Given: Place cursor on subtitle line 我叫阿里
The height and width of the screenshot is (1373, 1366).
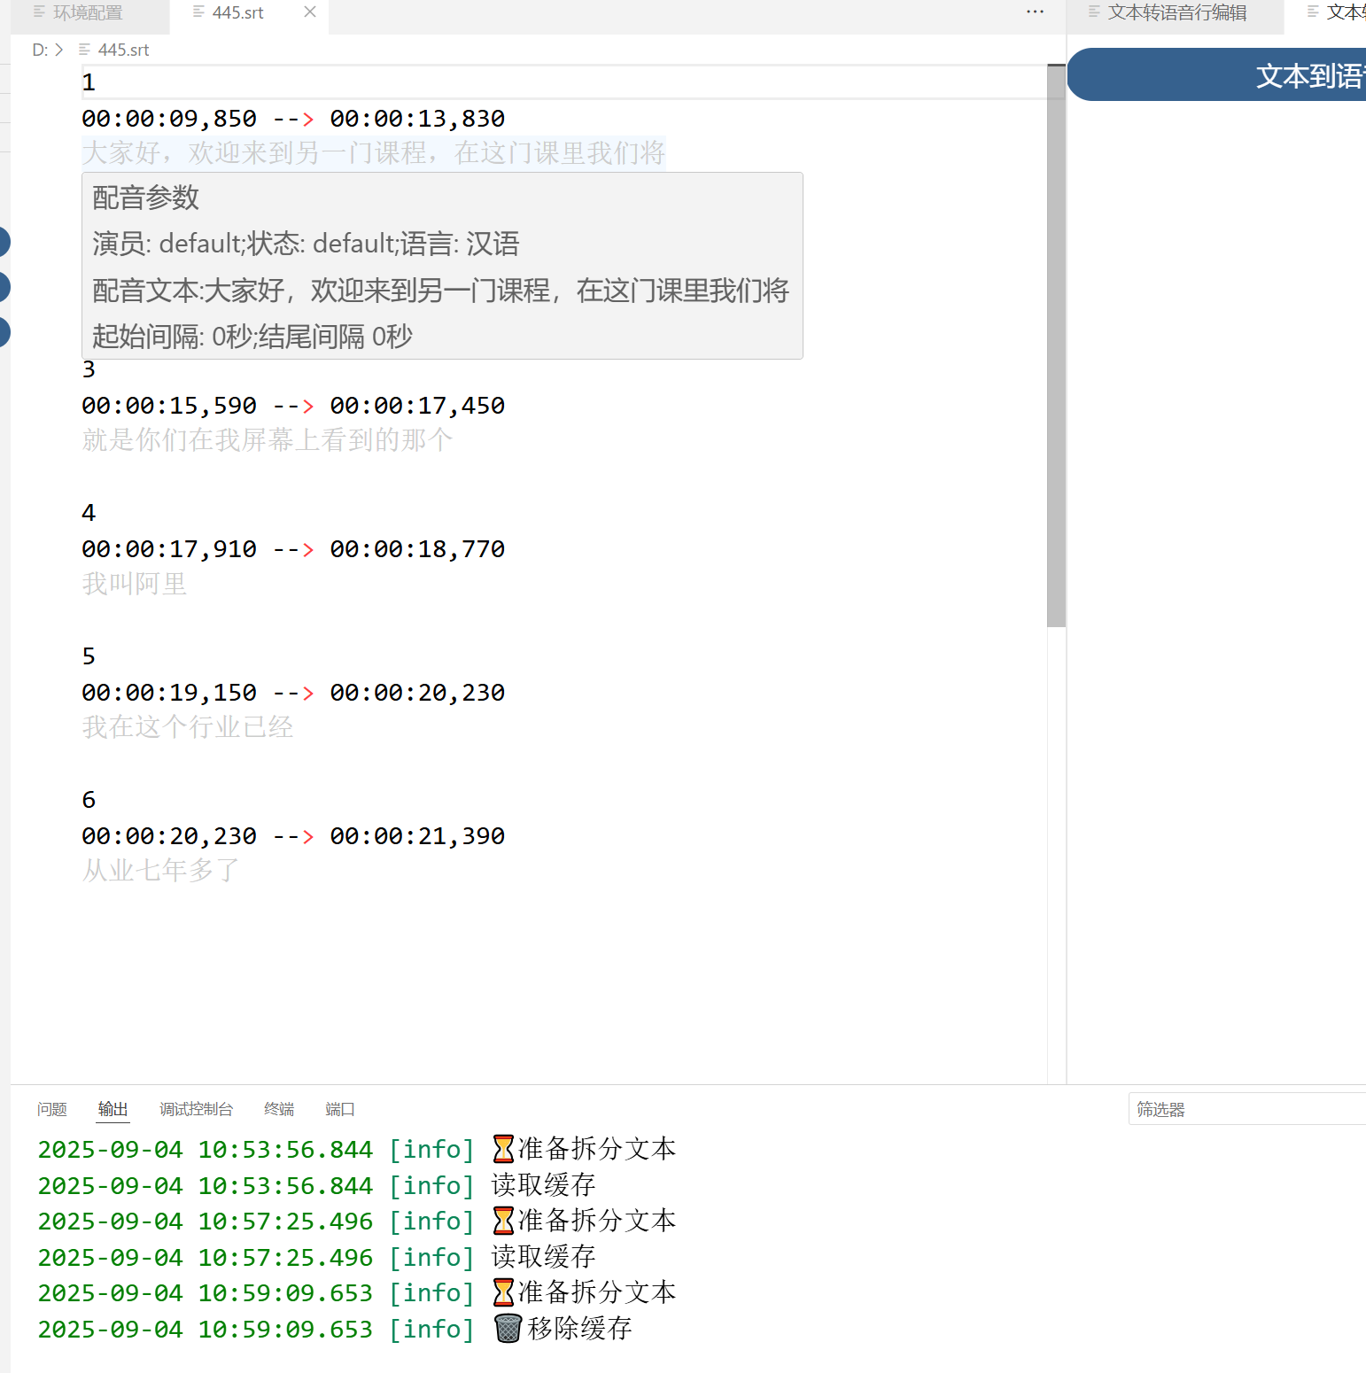Looking at the screenshot, I should [135, 585].
